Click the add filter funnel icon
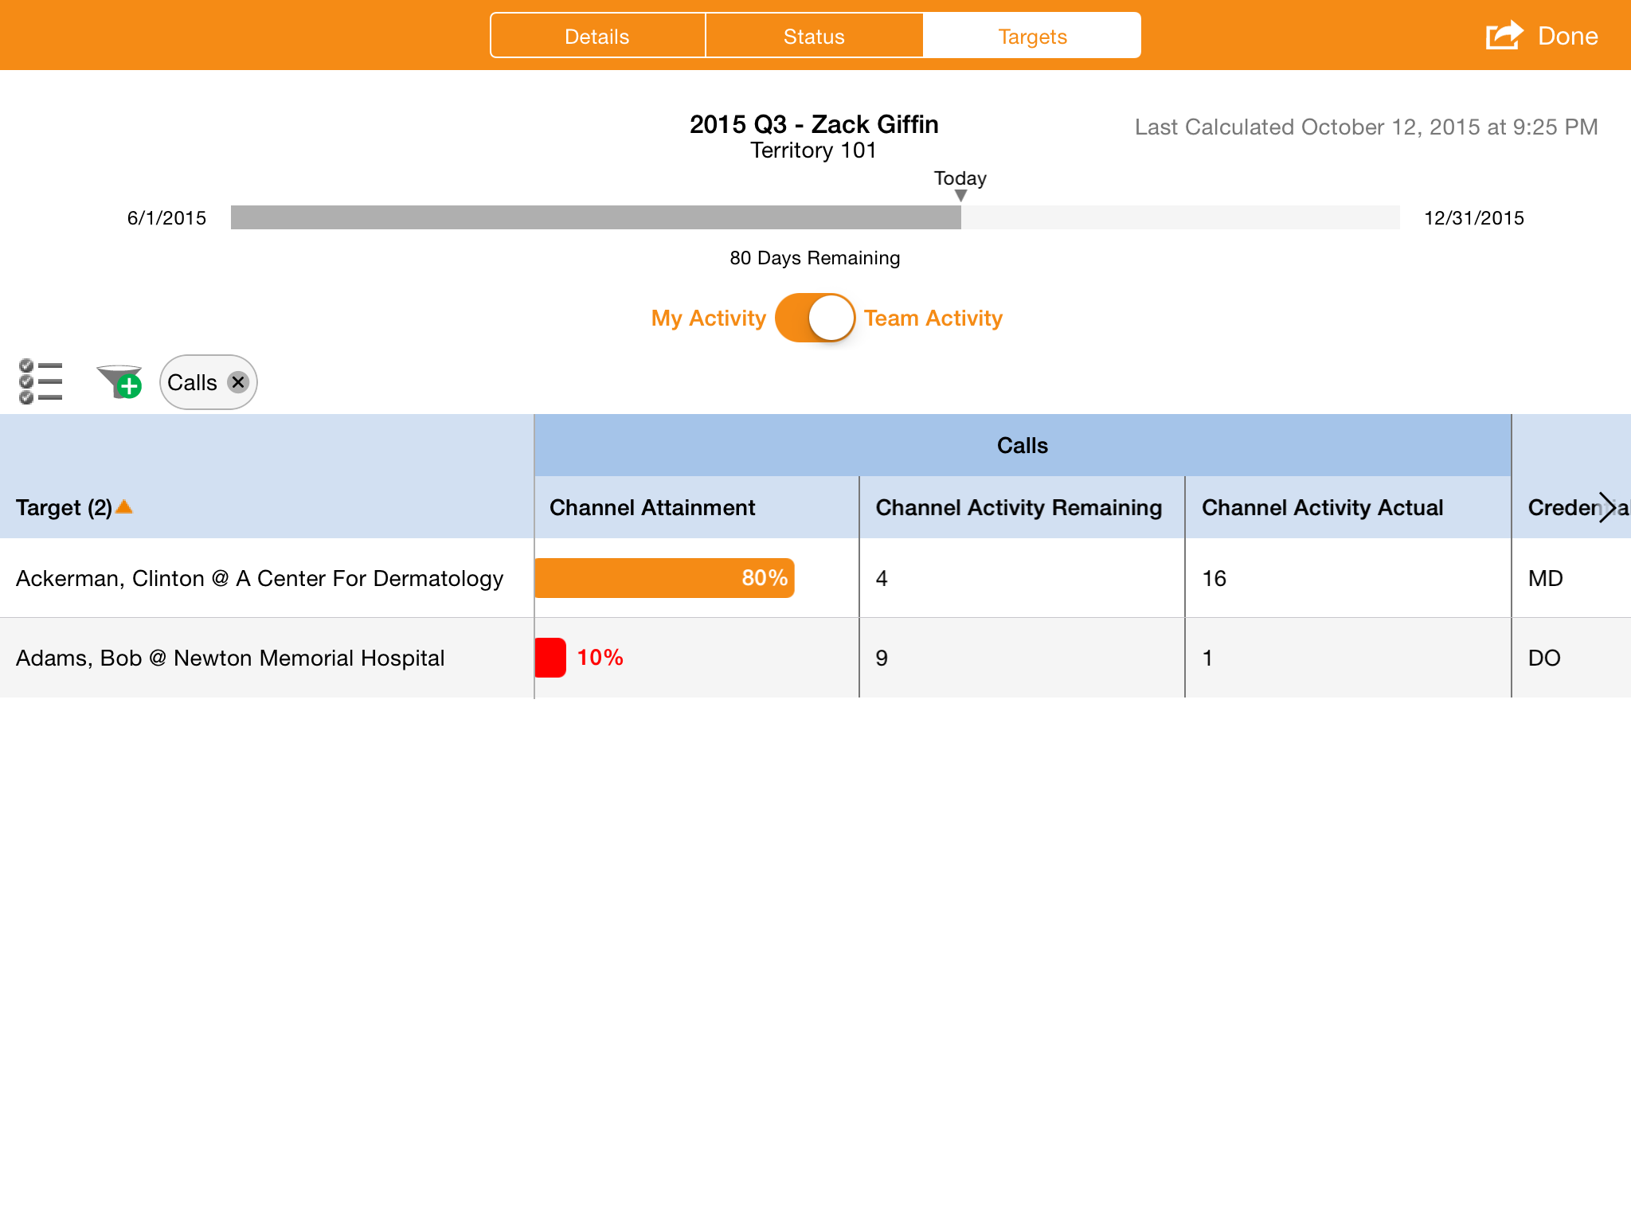This screenshot has width=1631, height=1223. click(x=119, y=381)
